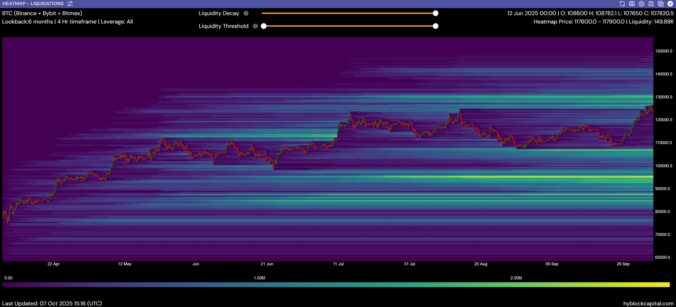This screenshot has width=676, height=307.
Task: Click the 29 Sep date axis label
Action: (x=623, y=264)
